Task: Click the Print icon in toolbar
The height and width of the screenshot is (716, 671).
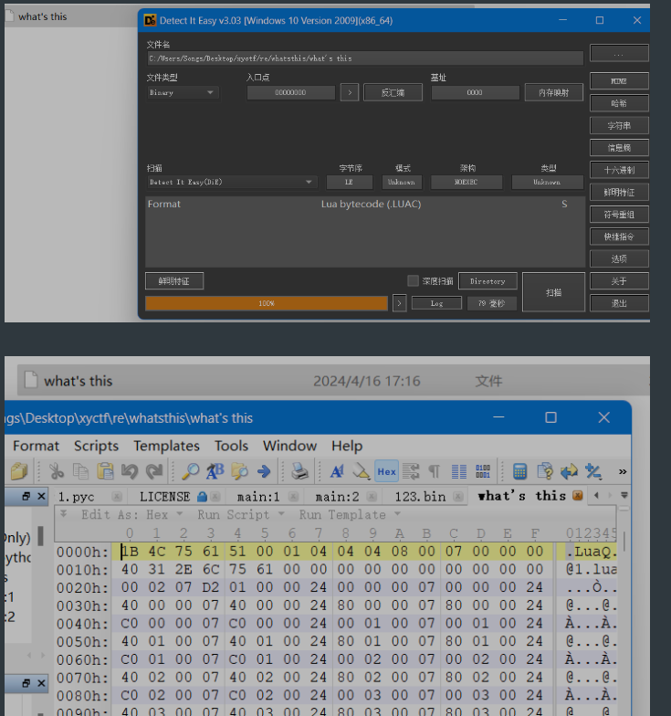Action: pyautogui.click(x=299, y=471)
